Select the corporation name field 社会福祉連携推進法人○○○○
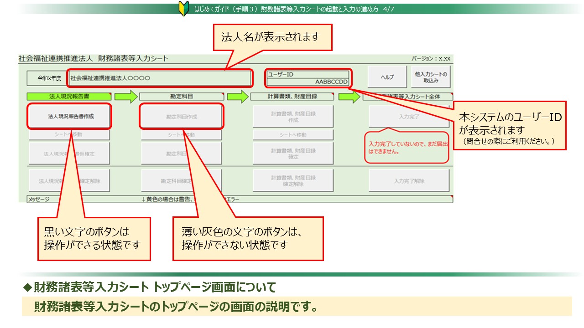 tap(159, 78)
